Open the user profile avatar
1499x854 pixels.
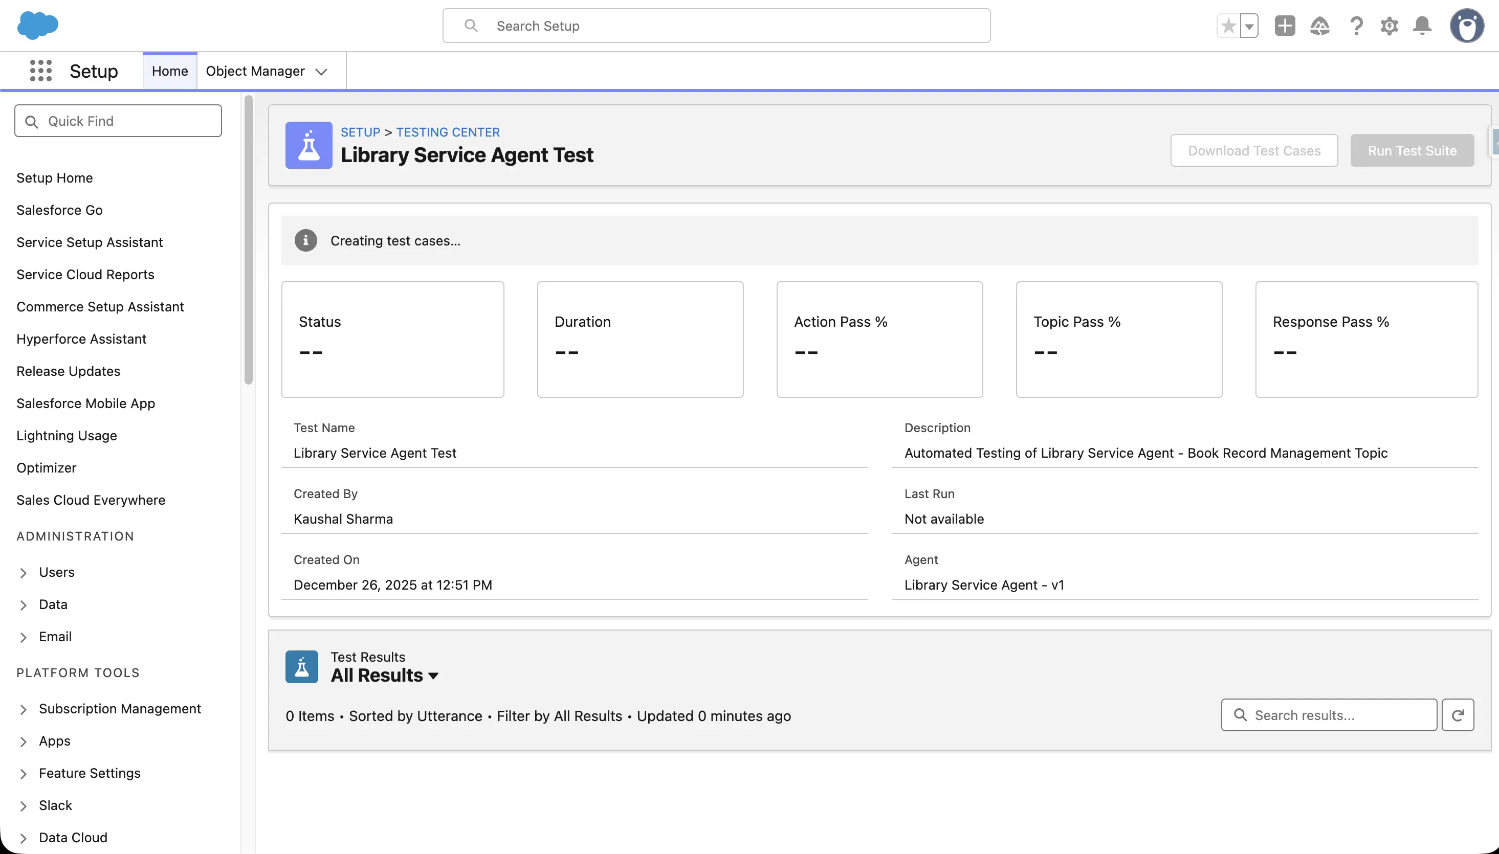point(1466,26)
